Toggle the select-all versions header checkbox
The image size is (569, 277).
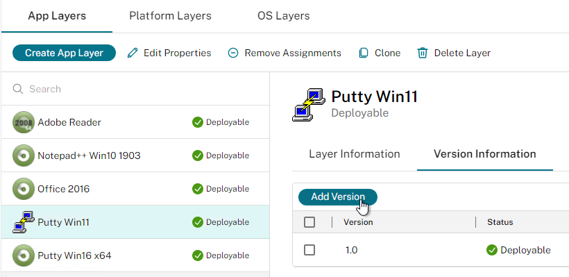coord(309,222)
